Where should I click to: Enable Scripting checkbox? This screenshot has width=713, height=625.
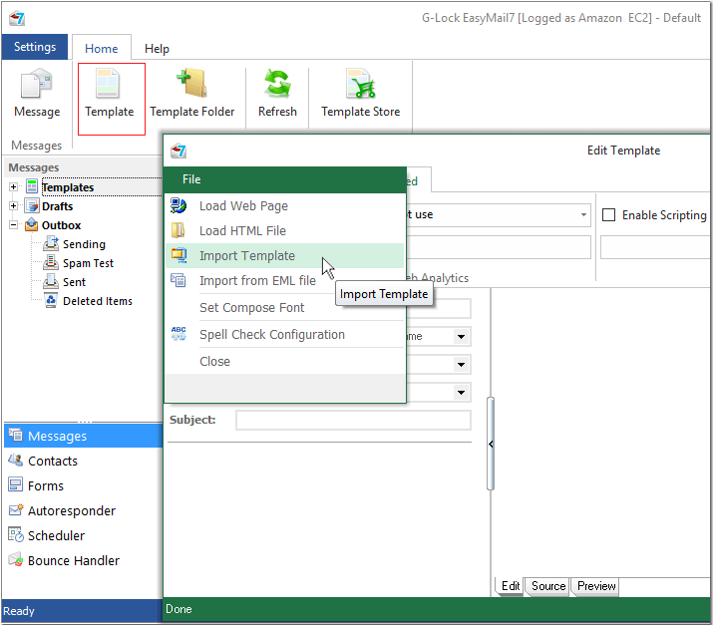pos(609,214)
